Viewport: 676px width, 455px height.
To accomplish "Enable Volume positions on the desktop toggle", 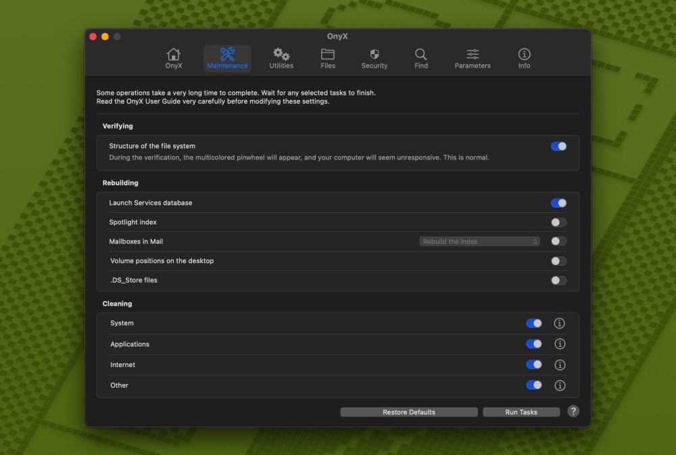I will pos(559,261).
